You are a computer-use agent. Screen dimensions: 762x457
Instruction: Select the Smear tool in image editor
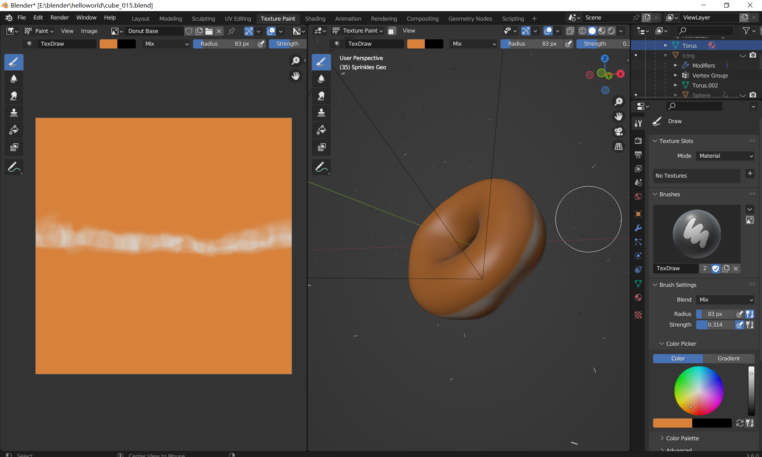click(14, 96)
